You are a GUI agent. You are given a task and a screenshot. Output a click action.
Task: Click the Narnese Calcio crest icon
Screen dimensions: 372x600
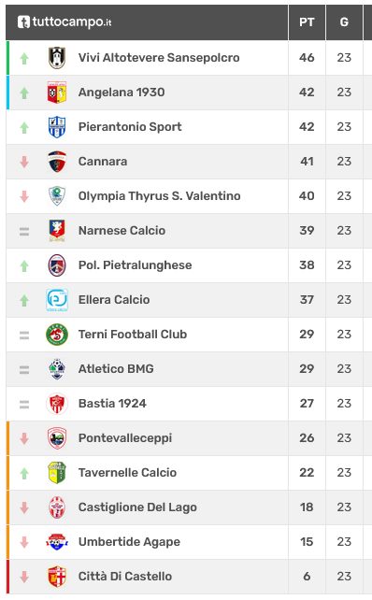coord(57,231)
